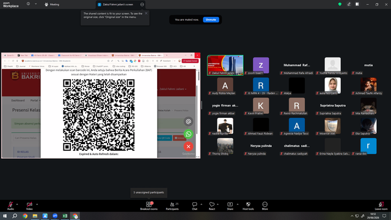The height and width of the screenshot is (220, 391).
Task: Open Zoom from the taskbar
Action: coord(55,216)
